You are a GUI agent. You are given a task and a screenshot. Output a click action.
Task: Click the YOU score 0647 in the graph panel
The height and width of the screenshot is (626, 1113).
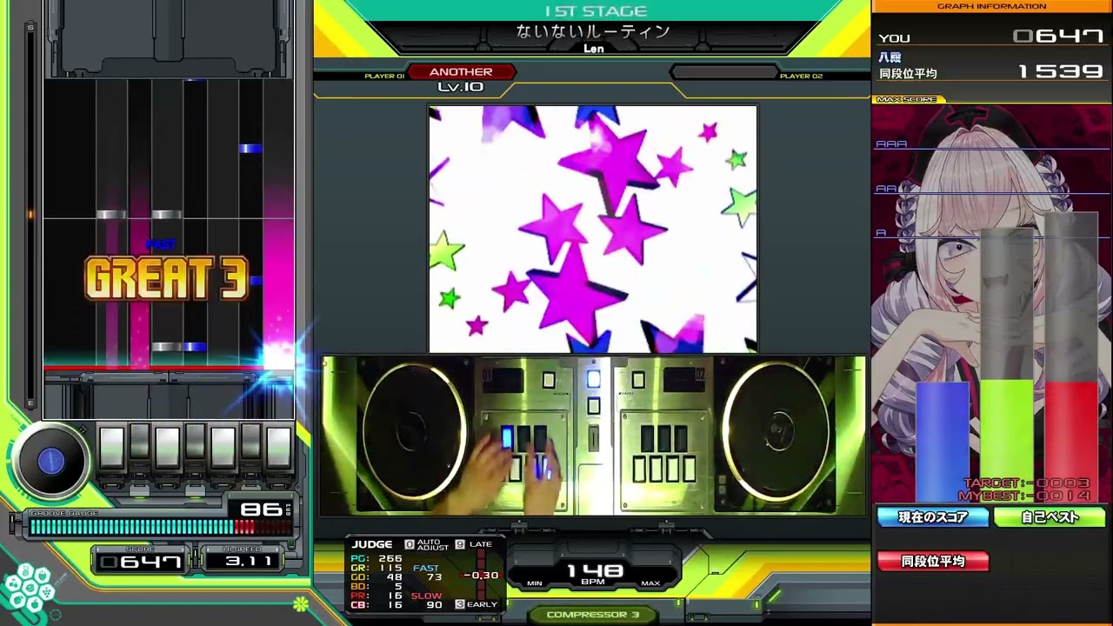point(1058,36)
